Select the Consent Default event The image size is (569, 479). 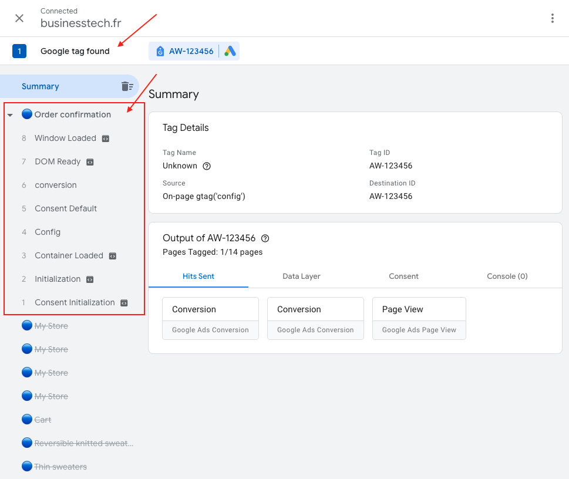click(x=66, y=208)
